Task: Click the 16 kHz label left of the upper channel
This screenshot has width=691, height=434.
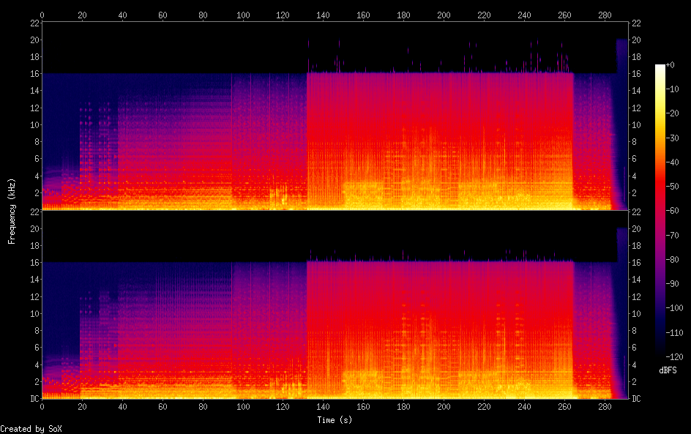Action: 34,74
